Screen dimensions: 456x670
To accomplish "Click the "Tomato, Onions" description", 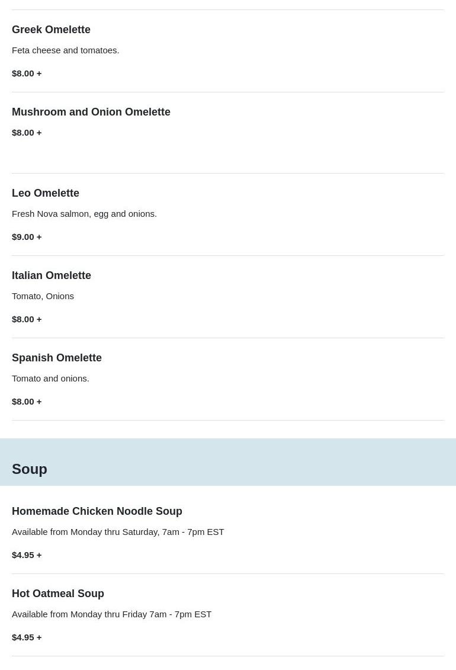I will (x=43, y=296).
